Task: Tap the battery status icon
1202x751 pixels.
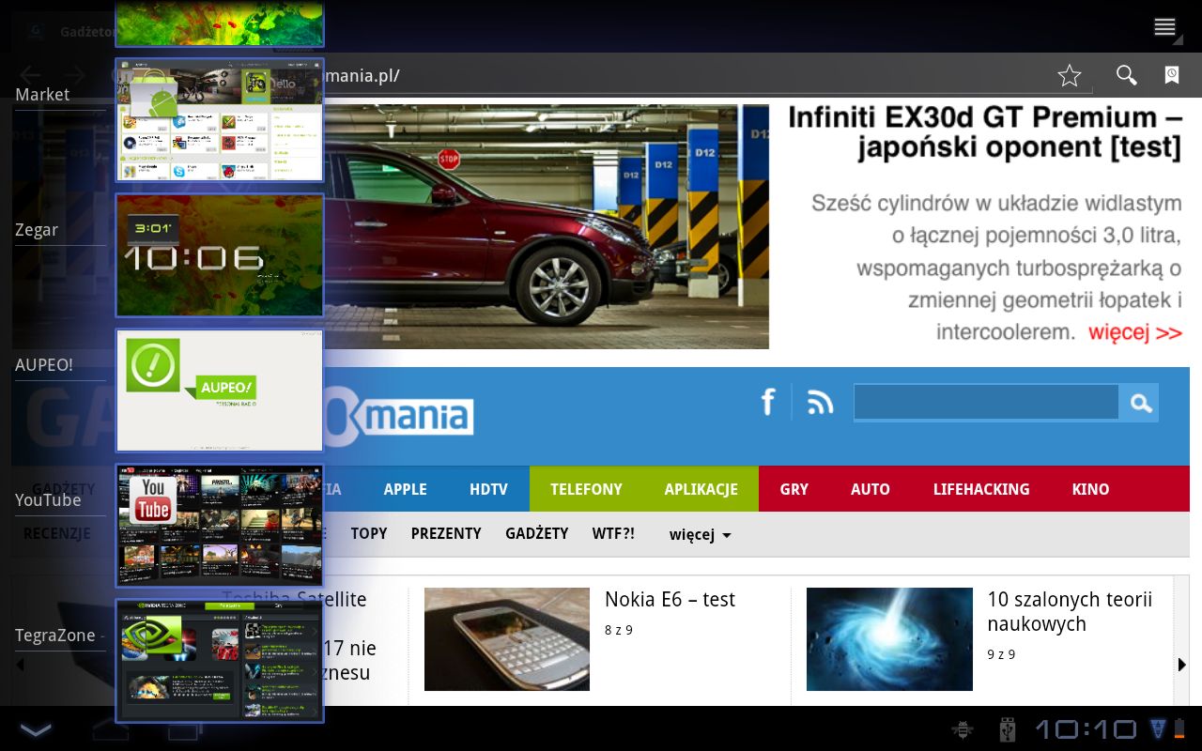Action: pyautogui.click(x=1179, y=728)
